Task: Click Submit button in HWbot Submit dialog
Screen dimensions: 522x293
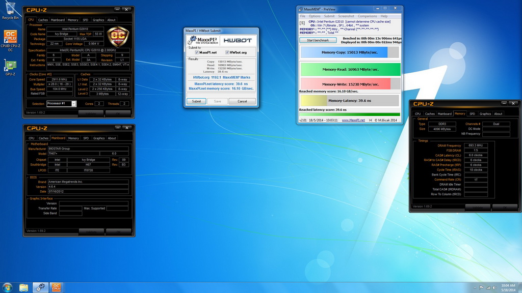Action: (196, 101)
